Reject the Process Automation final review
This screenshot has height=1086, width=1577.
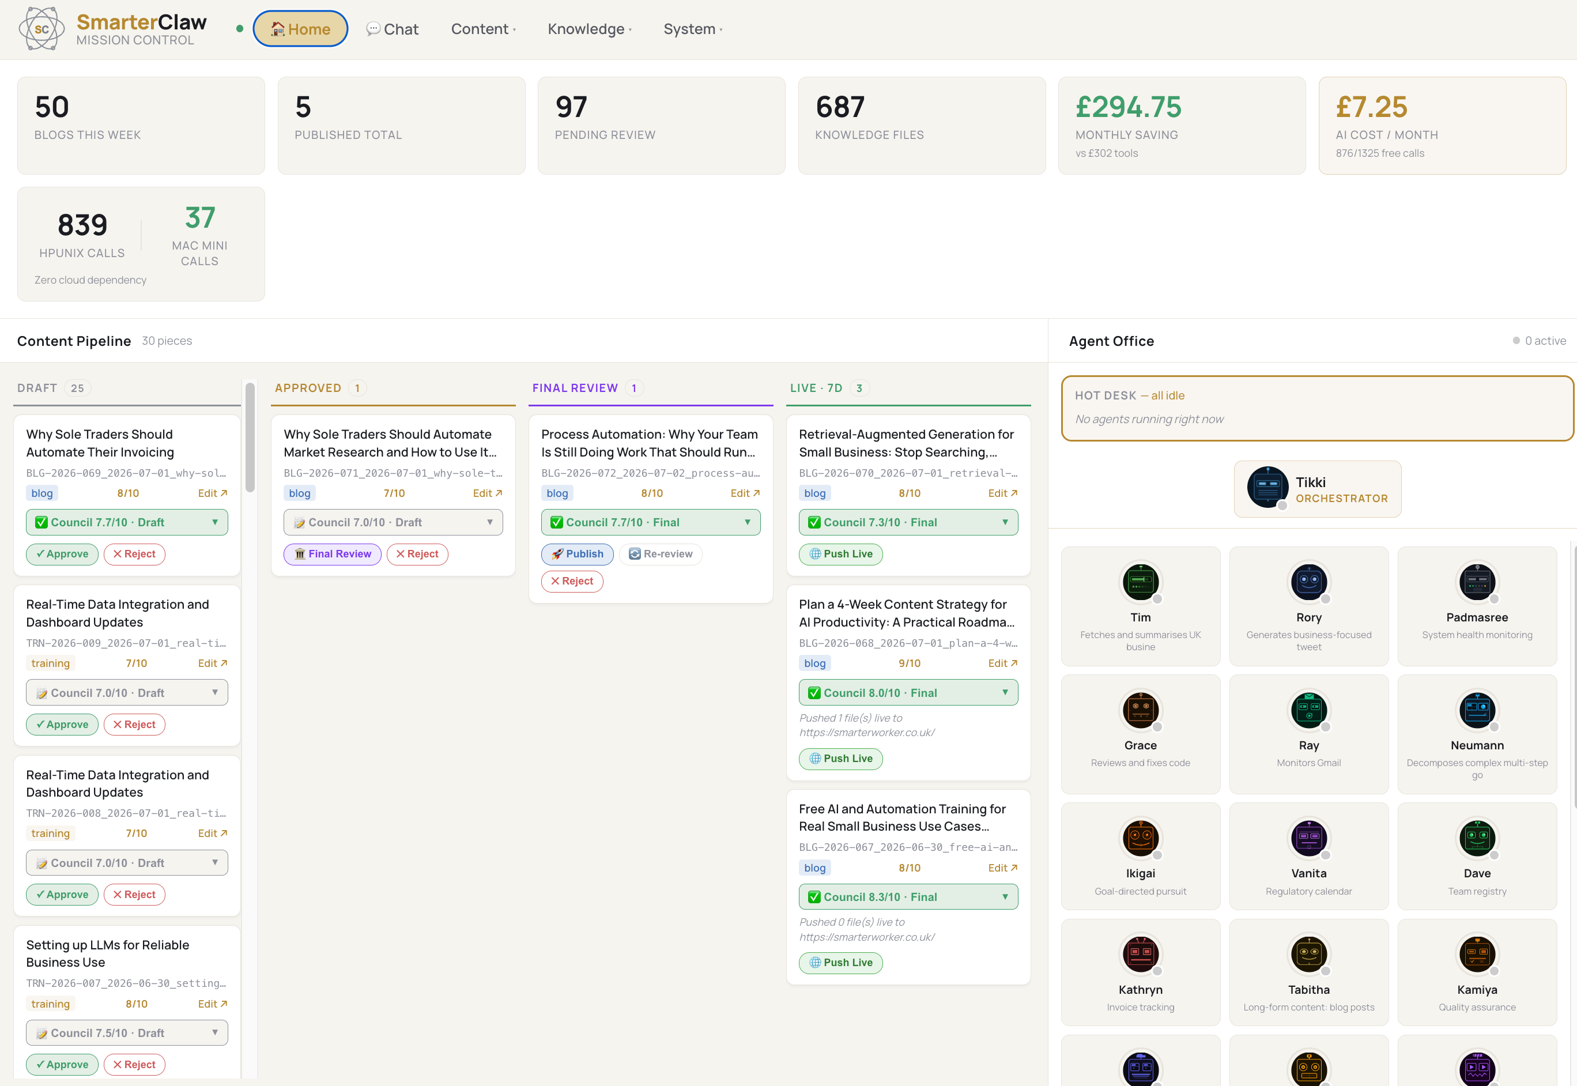572,581
